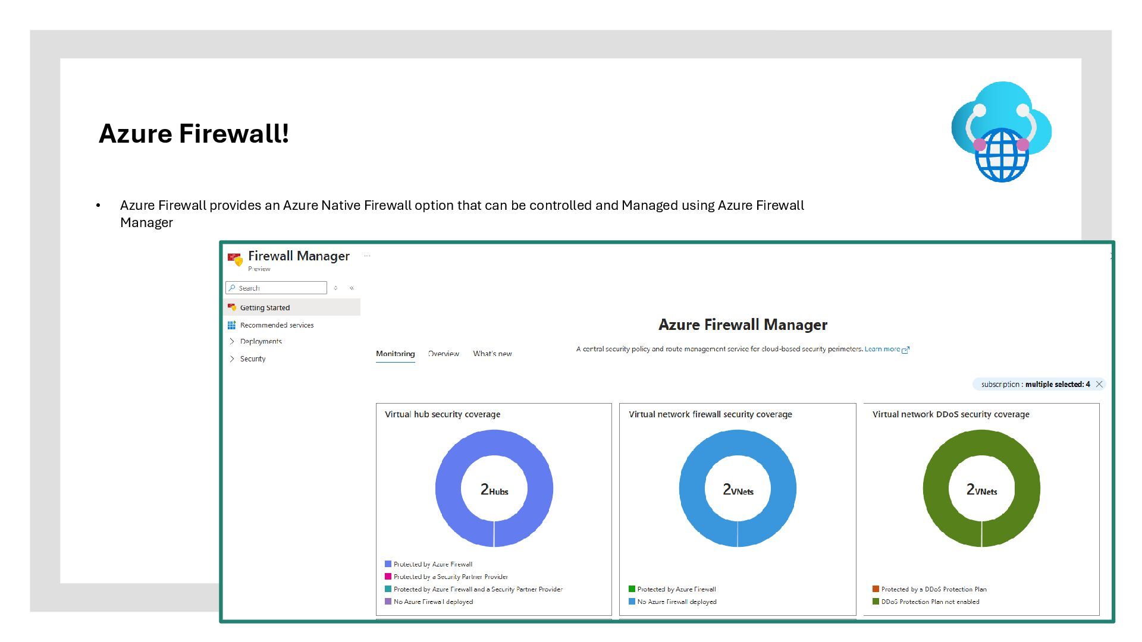Click 'Protected by a DDoS Protection Plan' legend text
The height and width of the screenshot is (642, 1142).
tap(934, 589)
